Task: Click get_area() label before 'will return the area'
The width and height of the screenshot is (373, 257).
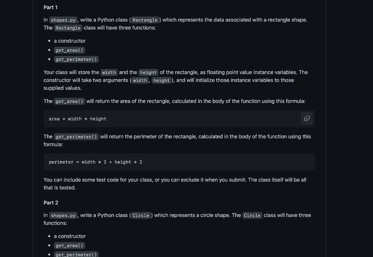Action: click(70, 101)
